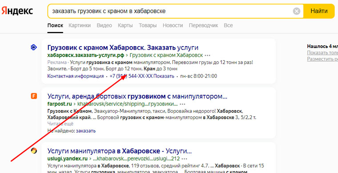Click the 'пн-вс 8:00-21:00' working hours text

click(198, 76)
